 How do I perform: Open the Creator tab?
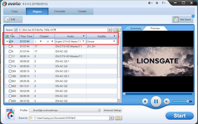coord(82,11)
